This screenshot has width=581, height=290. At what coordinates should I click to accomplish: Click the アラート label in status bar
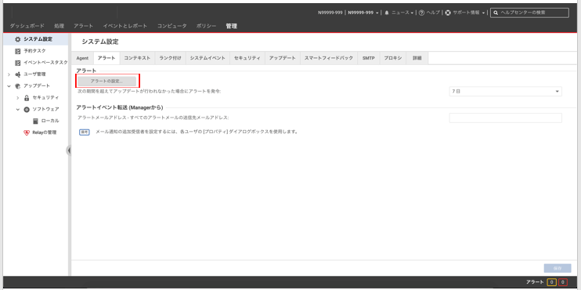(535, 283)
